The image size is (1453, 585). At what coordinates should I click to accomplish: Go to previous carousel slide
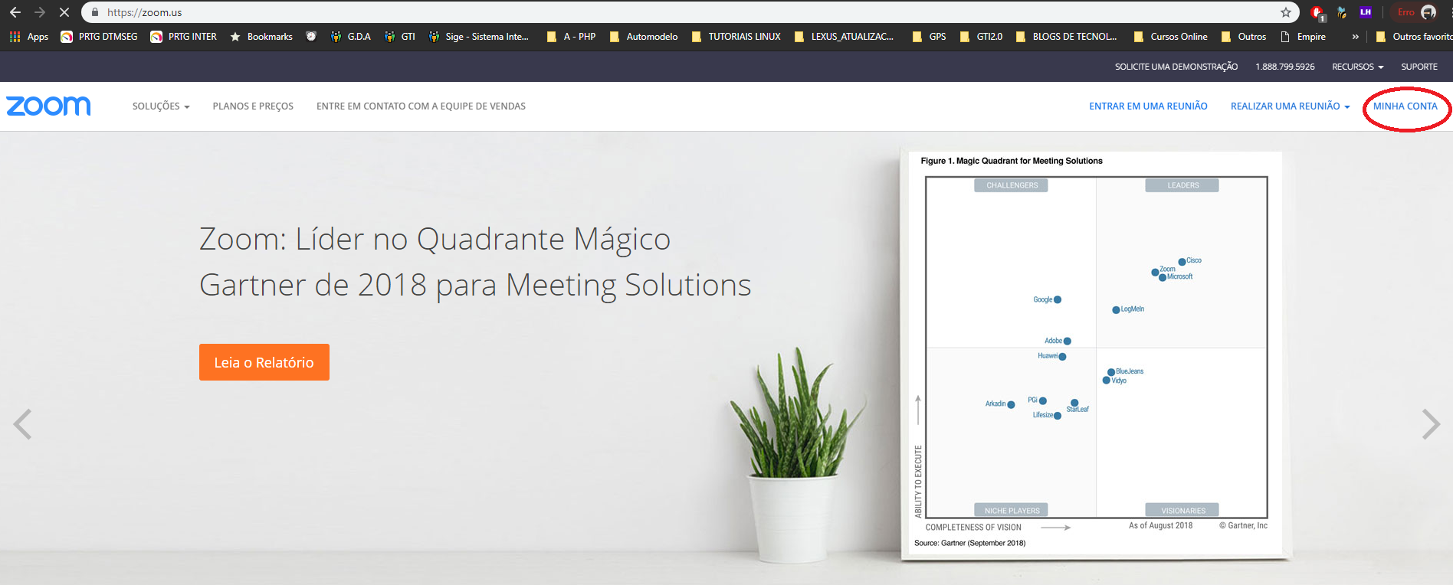click(23, 424)
